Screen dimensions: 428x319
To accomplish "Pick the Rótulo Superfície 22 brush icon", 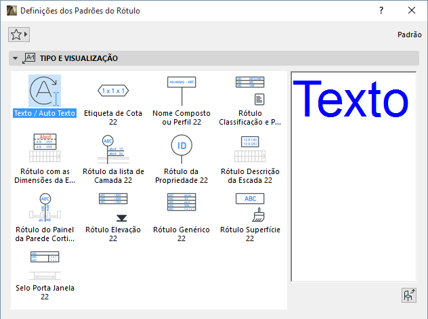I will (x=250, y=207).
